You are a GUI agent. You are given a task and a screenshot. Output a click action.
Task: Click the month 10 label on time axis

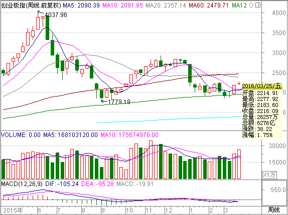coord(129,210)
